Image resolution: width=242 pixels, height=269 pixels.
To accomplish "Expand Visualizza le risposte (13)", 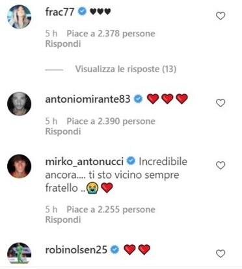I will pyautogui.click(x=126, y=69).
